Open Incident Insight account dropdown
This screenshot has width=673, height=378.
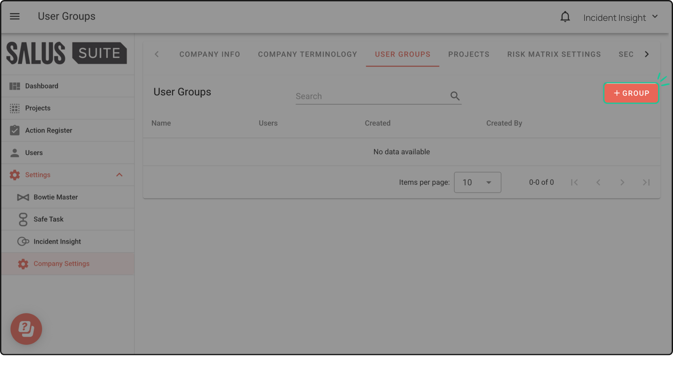(x=620, y=17)
